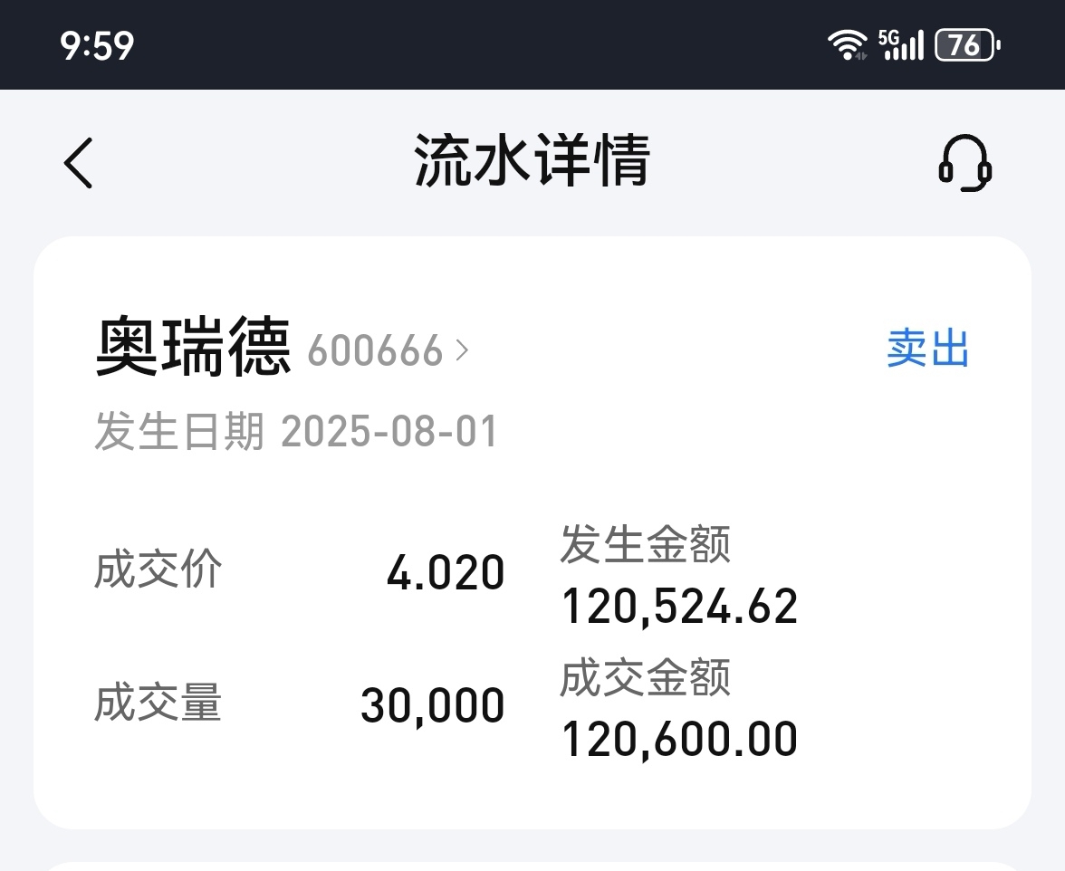The image size is (1065, 871).
Task: Open stock code 600666 link
Action: click(x=375, y=351)
